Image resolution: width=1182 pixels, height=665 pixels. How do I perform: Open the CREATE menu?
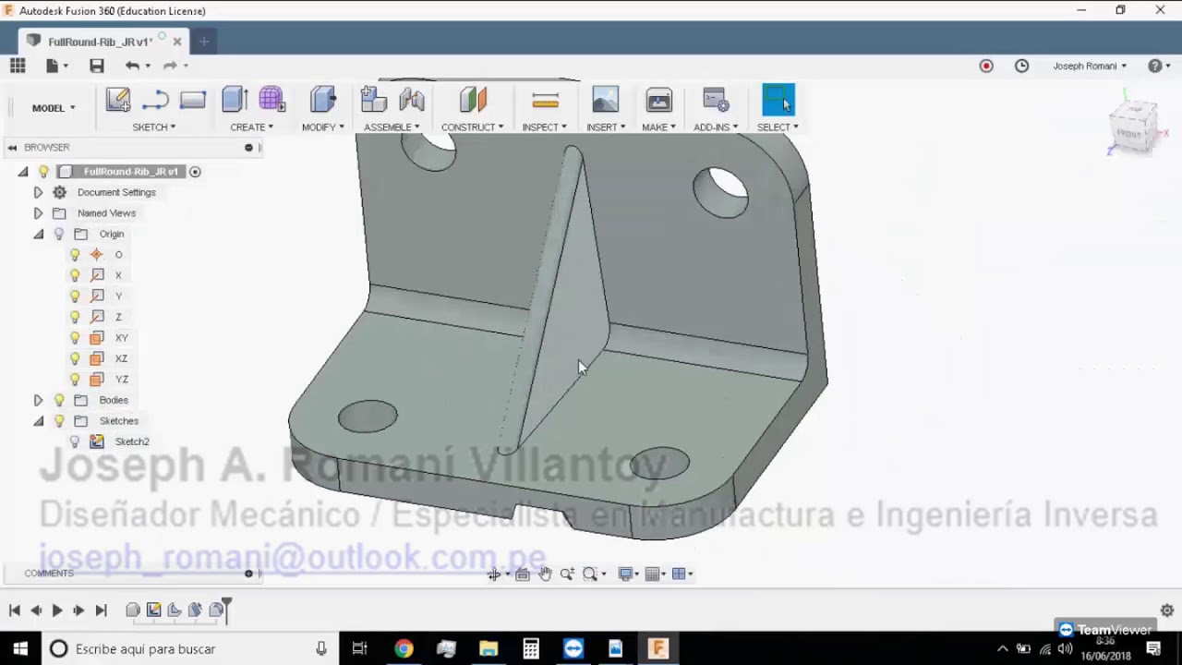tap(251, 127)
